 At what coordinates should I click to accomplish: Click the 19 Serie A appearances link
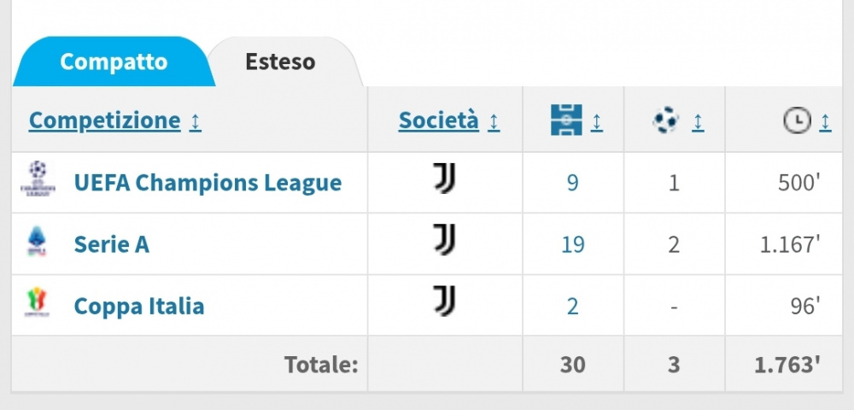pos(573,245)
